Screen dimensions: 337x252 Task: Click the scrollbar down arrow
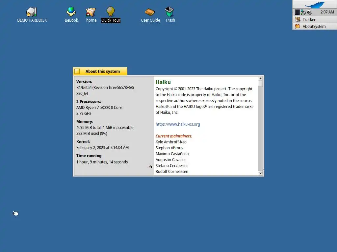[x=261, y=173]
